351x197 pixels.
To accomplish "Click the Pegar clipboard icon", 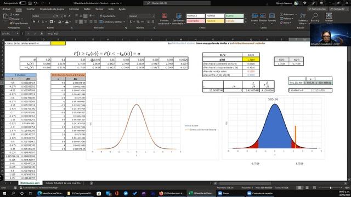I will [5, 16].
